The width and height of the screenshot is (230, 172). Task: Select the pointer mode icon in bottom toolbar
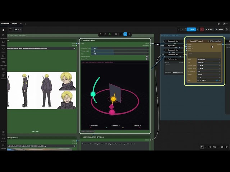pyautogui.click(x=202, y=147)
